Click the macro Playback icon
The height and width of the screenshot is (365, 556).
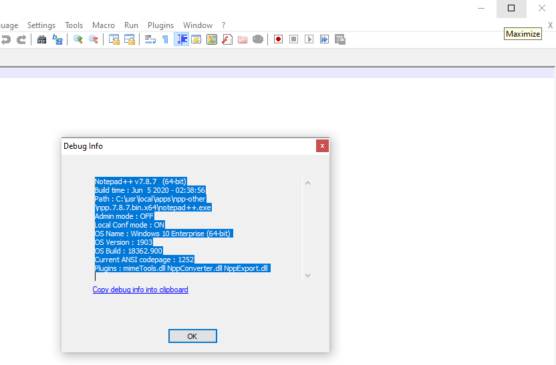pyautogui.click(x=309, y=39)
